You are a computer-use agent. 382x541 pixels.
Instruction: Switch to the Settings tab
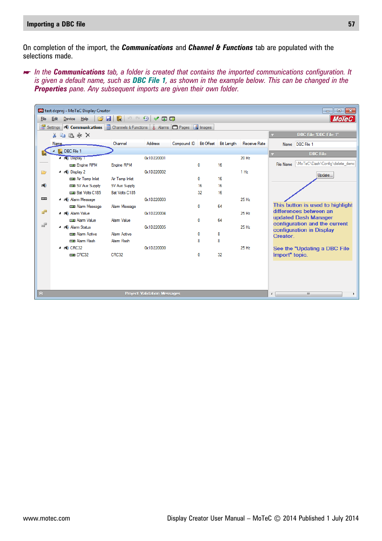tap(50, 127)
